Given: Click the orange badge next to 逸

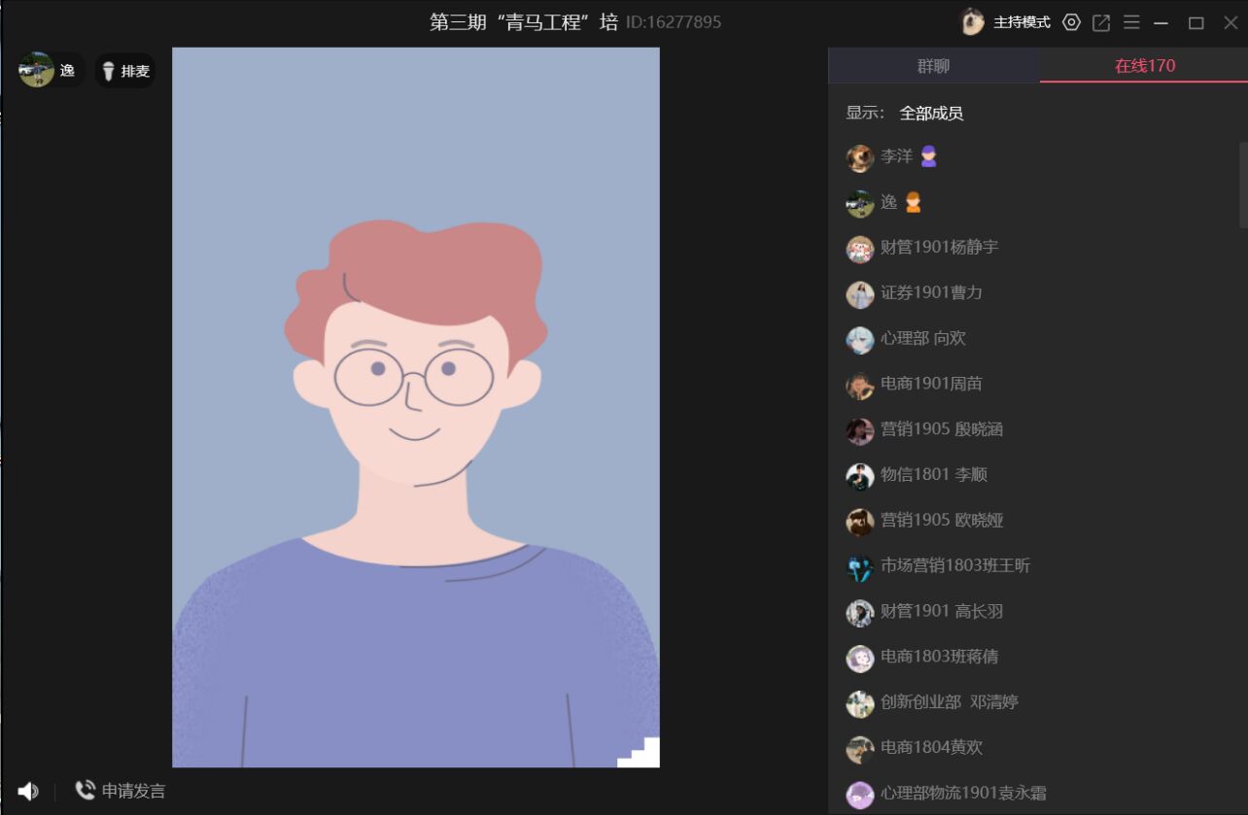Looking at the screenshot, I should tap(913, 202).
